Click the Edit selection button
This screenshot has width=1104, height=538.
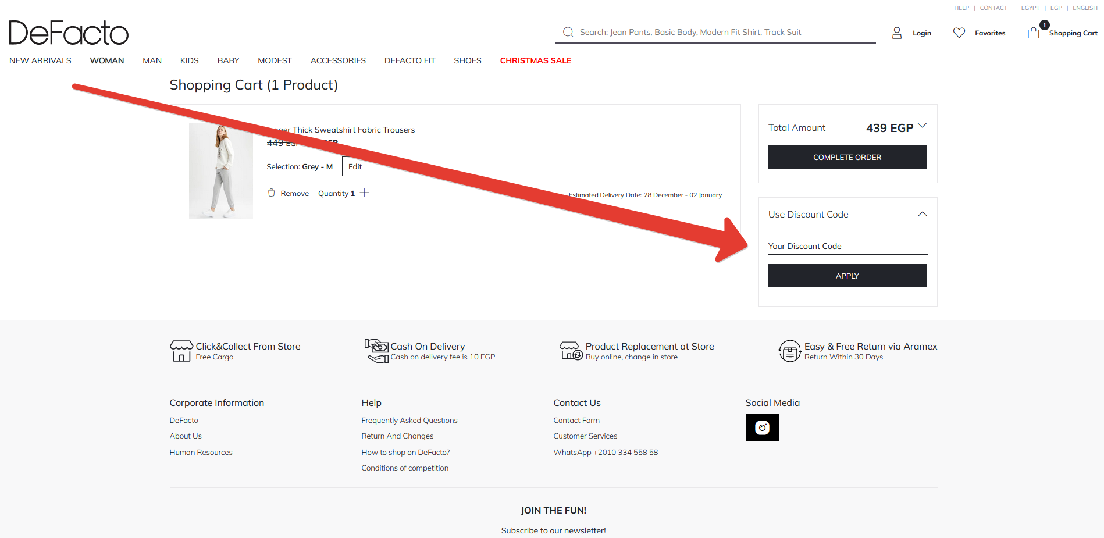(x=355, y=166)
